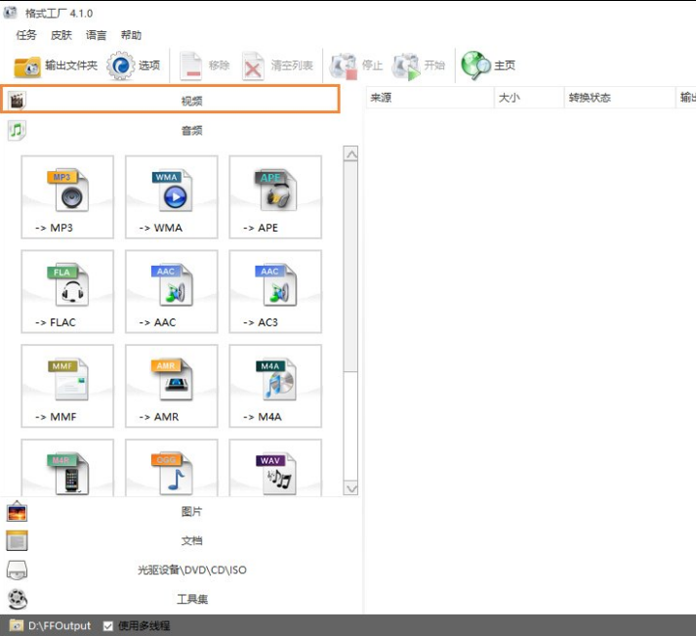Click the 主页 homepage toolbar icon

[489, 65]
